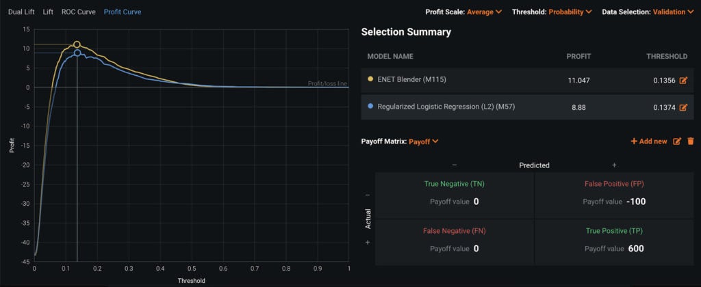
Task: Click the True Positive (TP) label
Action: point(614,231)
